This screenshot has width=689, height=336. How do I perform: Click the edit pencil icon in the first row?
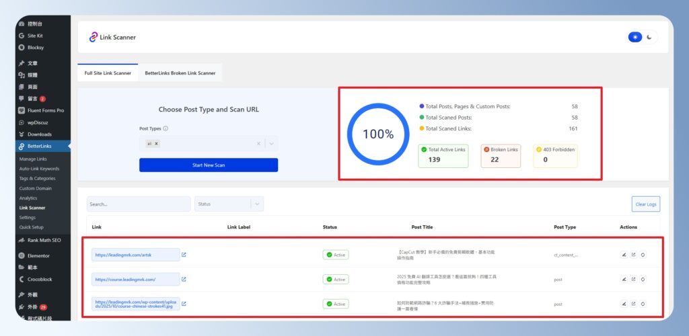tap(623, 255)
